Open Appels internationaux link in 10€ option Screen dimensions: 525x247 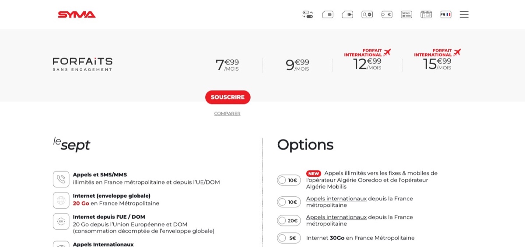tap(336, 199)
